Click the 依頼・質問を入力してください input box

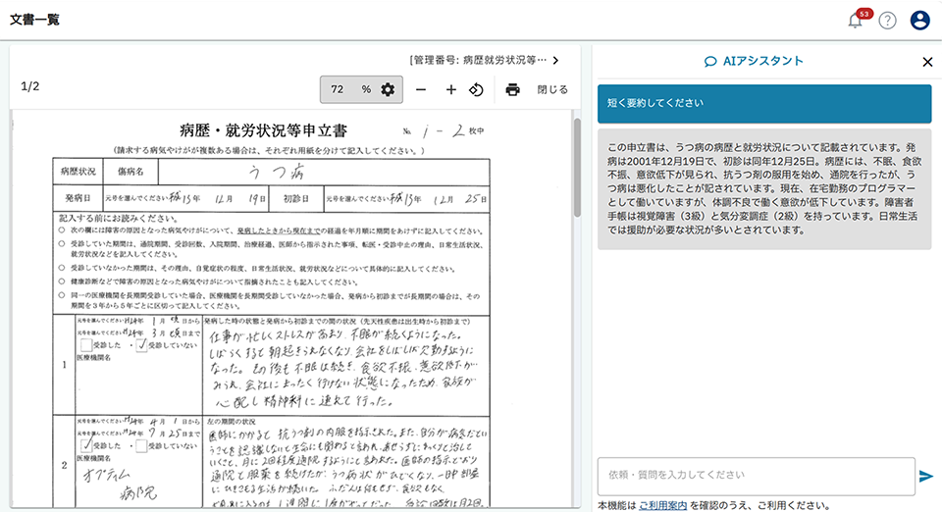point(756,476)
